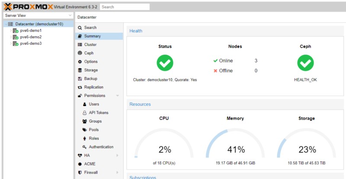Click the Memory usage gauge
The height and width of the screenshot is (179, 346).
click(235, 143)
